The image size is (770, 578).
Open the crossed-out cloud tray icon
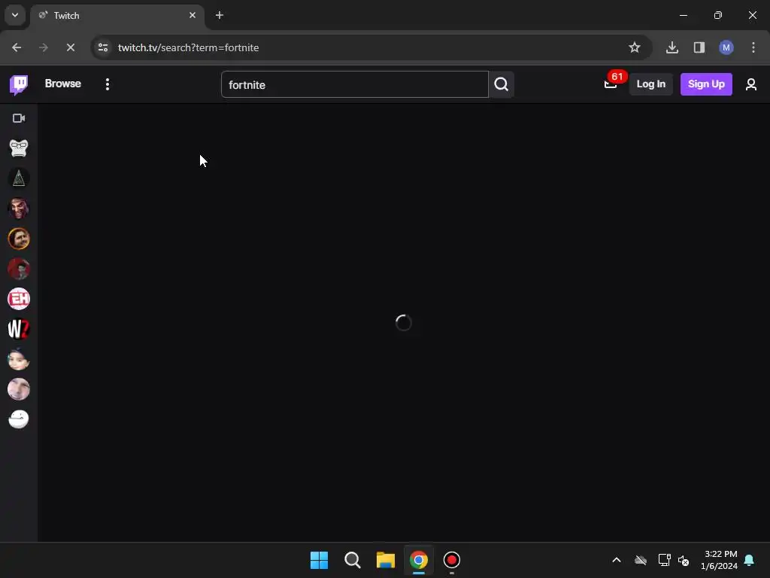click(x=641, y=560)
